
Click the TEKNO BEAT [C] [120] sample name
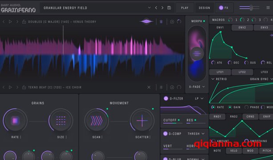55,87
